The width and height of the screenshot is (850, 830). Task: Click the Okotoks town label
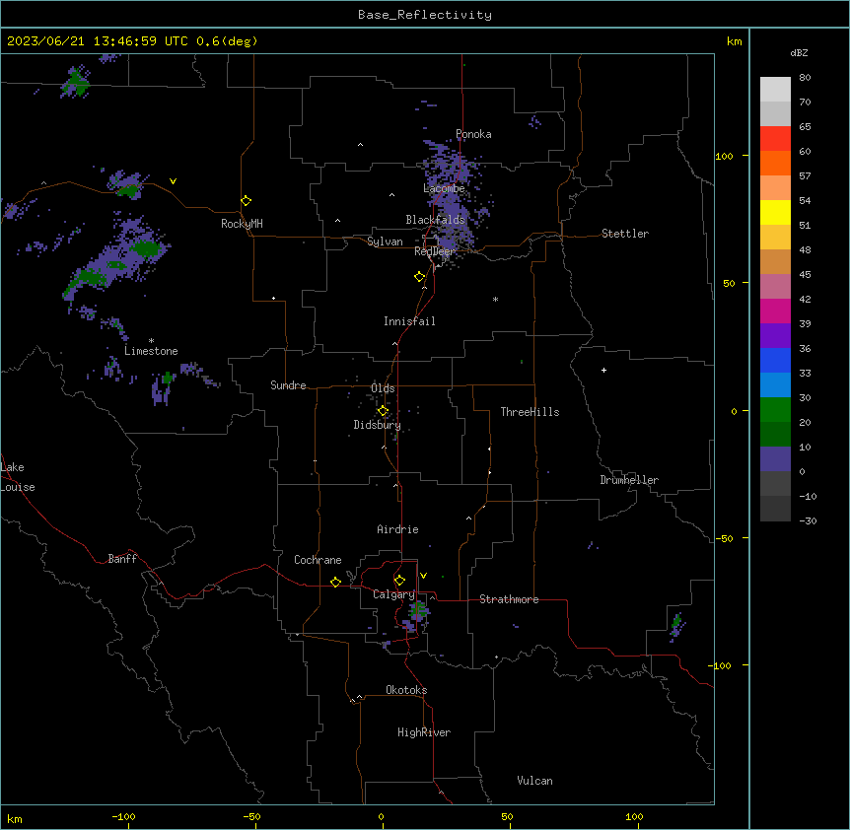[406, 690]
